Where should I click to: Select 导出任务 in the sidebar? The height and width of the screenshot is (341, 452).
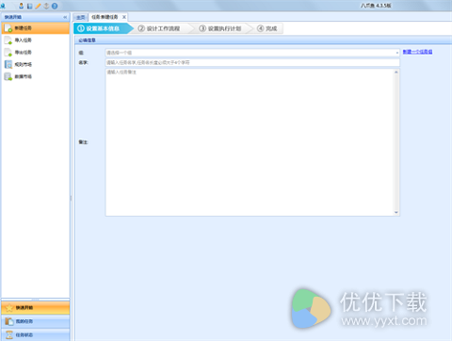pos(36,52)
